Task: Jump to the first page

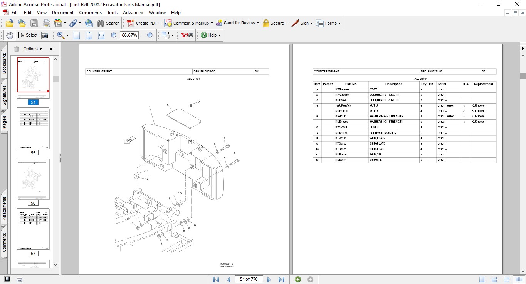Action: pyautogui.click(x=216, y=279)
